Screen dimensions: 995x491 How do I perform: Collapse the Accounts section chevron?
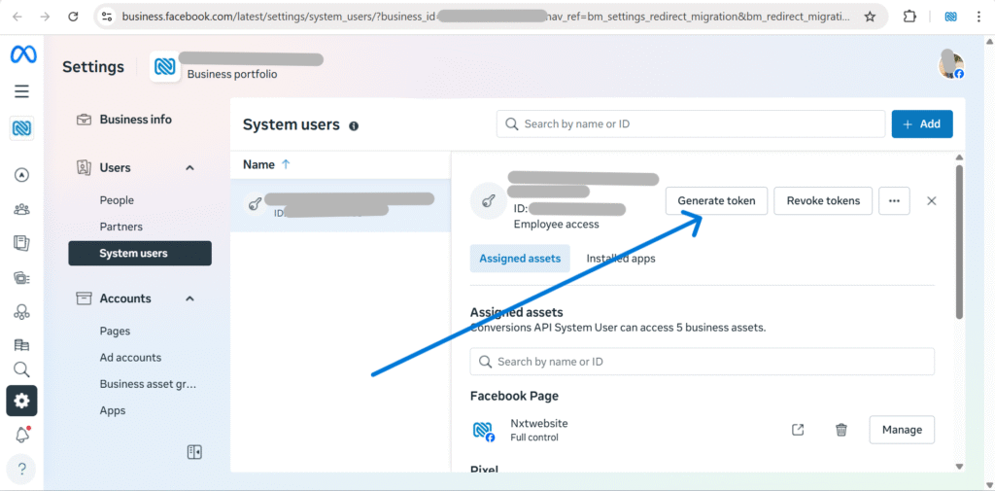(x=189, y=298)
